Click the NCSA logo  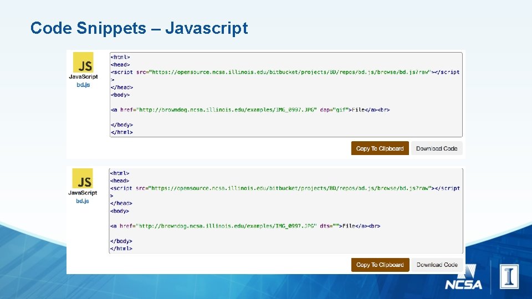pyautogui.click(x=463, y=277)
